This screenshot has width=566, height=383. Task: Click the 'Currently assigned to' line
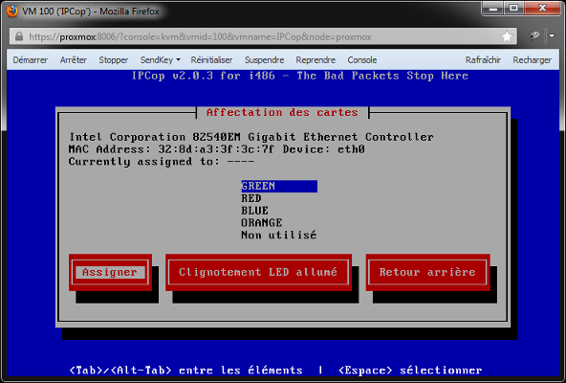pyautogui.click(x=162, y=162)
